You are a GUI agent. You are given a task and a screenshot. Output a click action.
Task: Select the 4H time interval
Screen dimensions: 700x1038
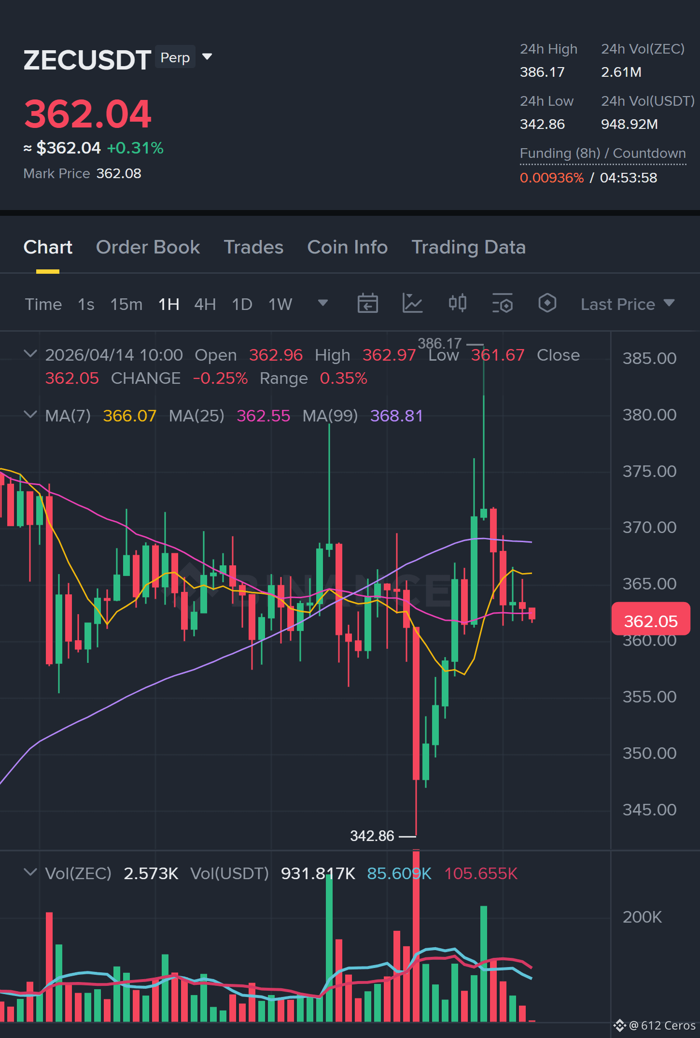click(205, 304)
